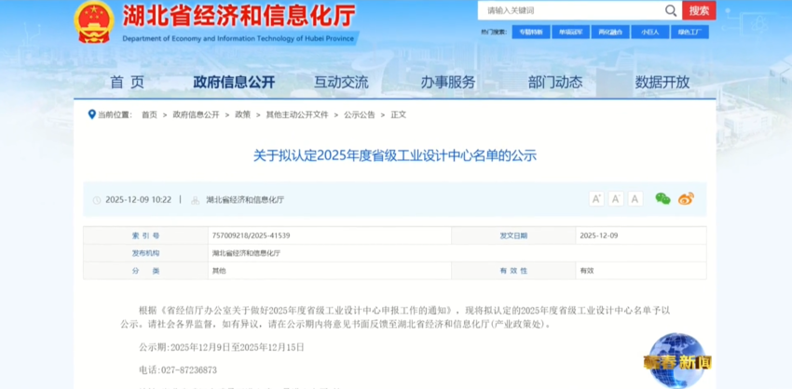Open 公示公告 breadcrumb link
This screenshot has height=389, width=792.
click(x=359, y=114)
